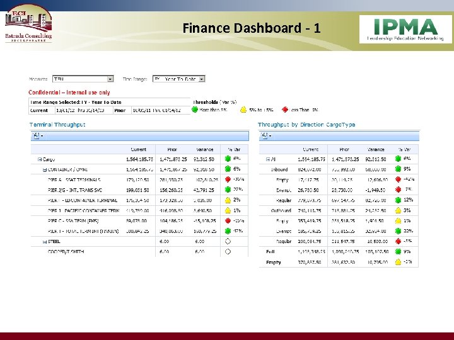This screenshot has height=340, width=454.
Task: Click green indicator in All row
Action: [398, 159]
